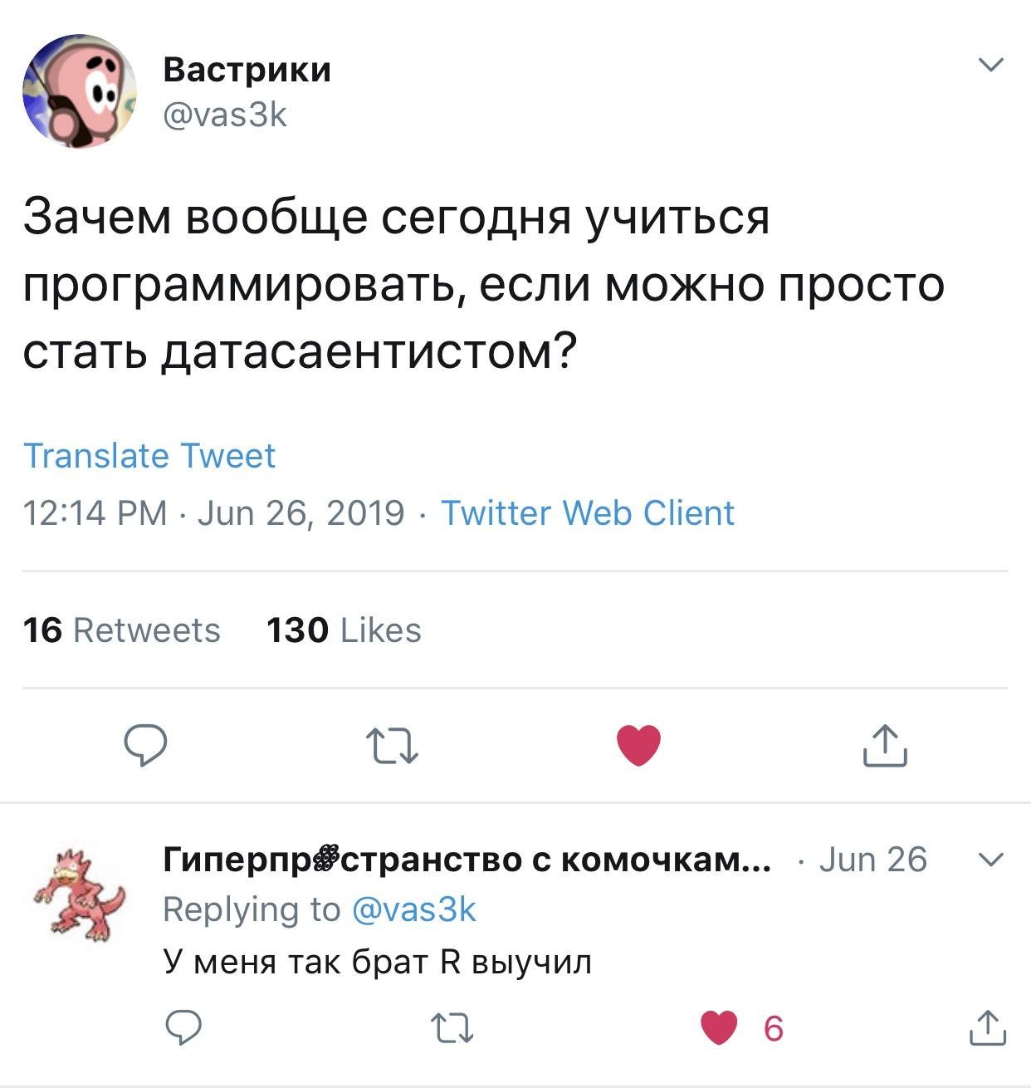Expand options chevron on the reply tweet
This screenshot has height=1088, width=1031.
(991, 860)
